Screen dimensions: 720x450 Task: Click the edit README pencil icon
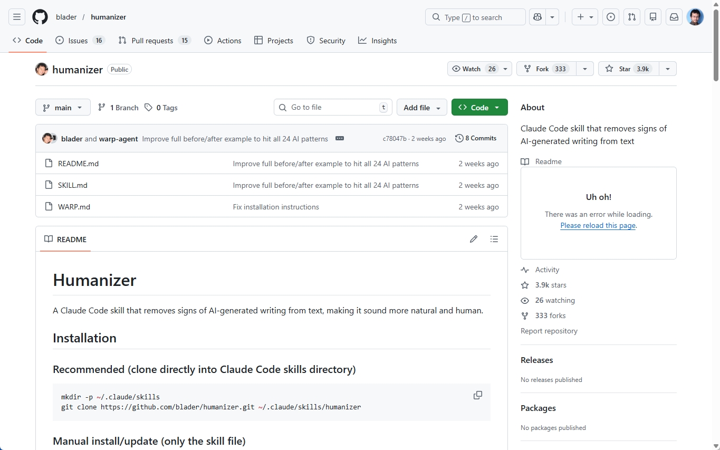[x=474, y=239]
